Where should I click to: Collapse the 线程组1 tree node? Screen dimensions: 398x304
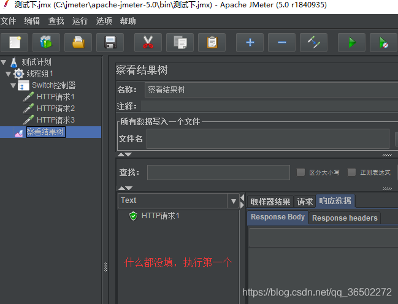(9, 74)
